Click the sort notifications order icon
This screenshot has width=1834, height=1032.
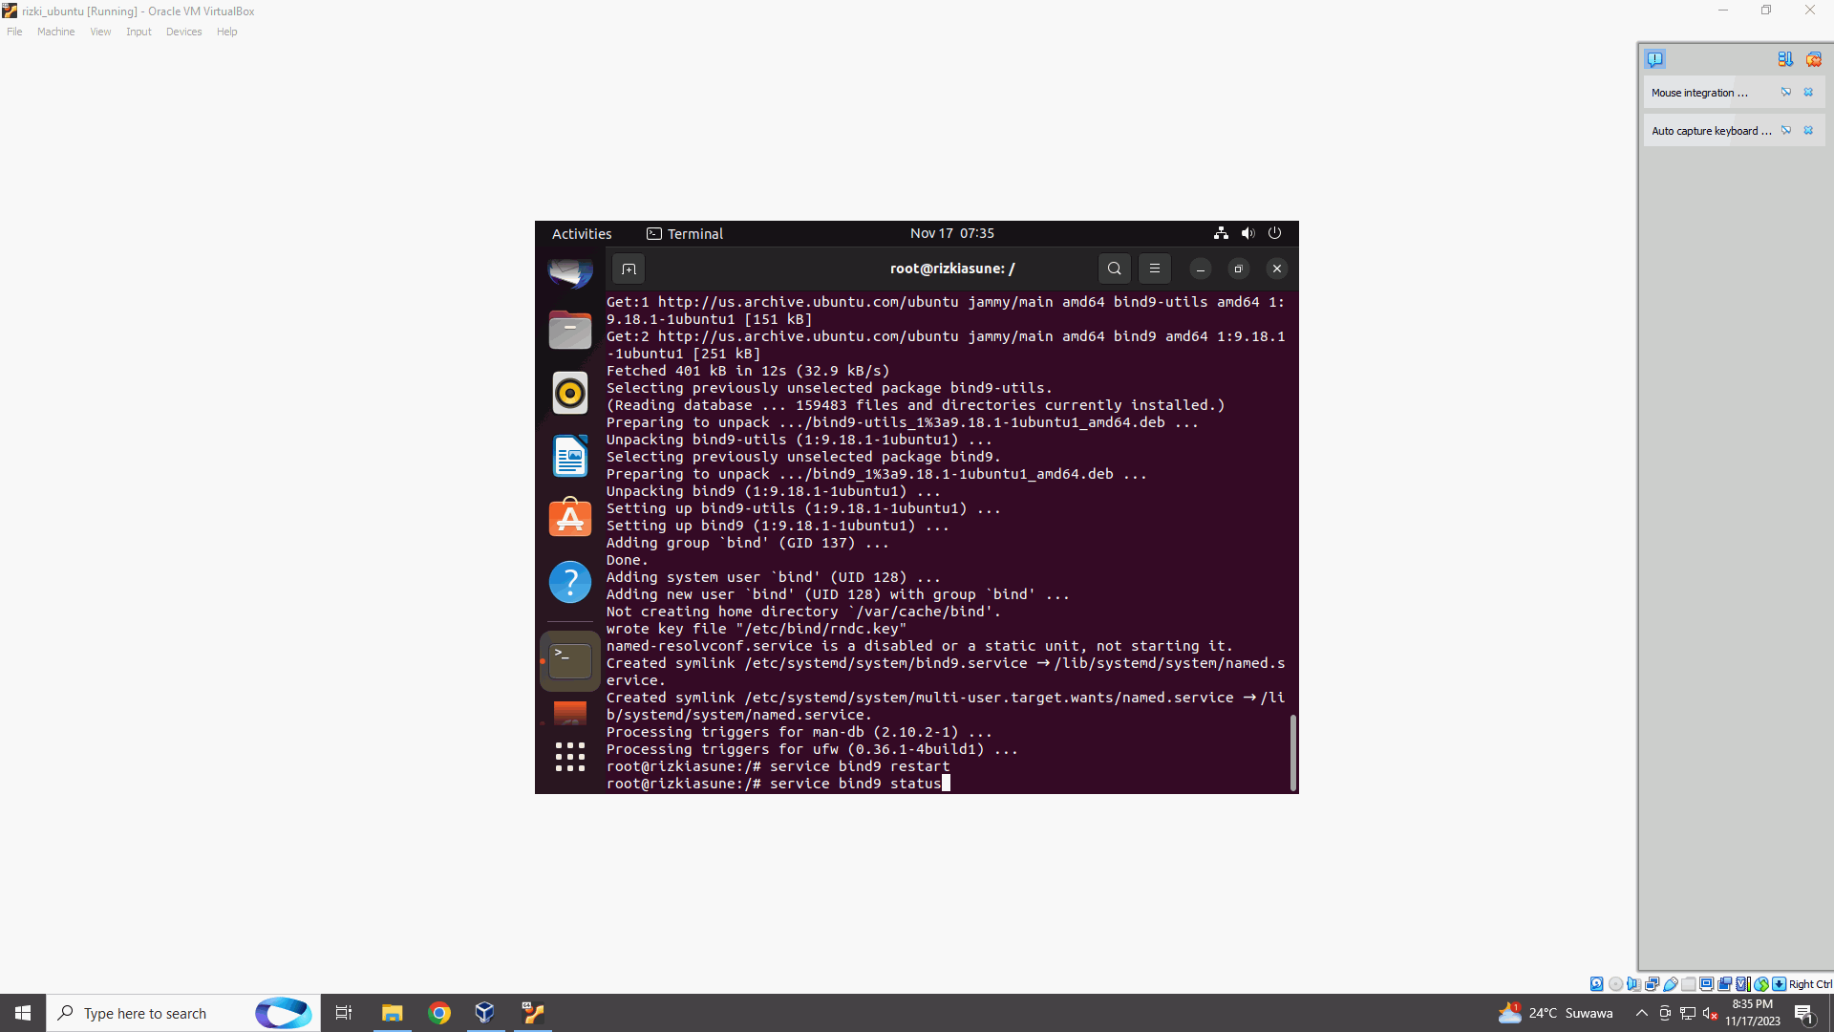[1785, 59]
